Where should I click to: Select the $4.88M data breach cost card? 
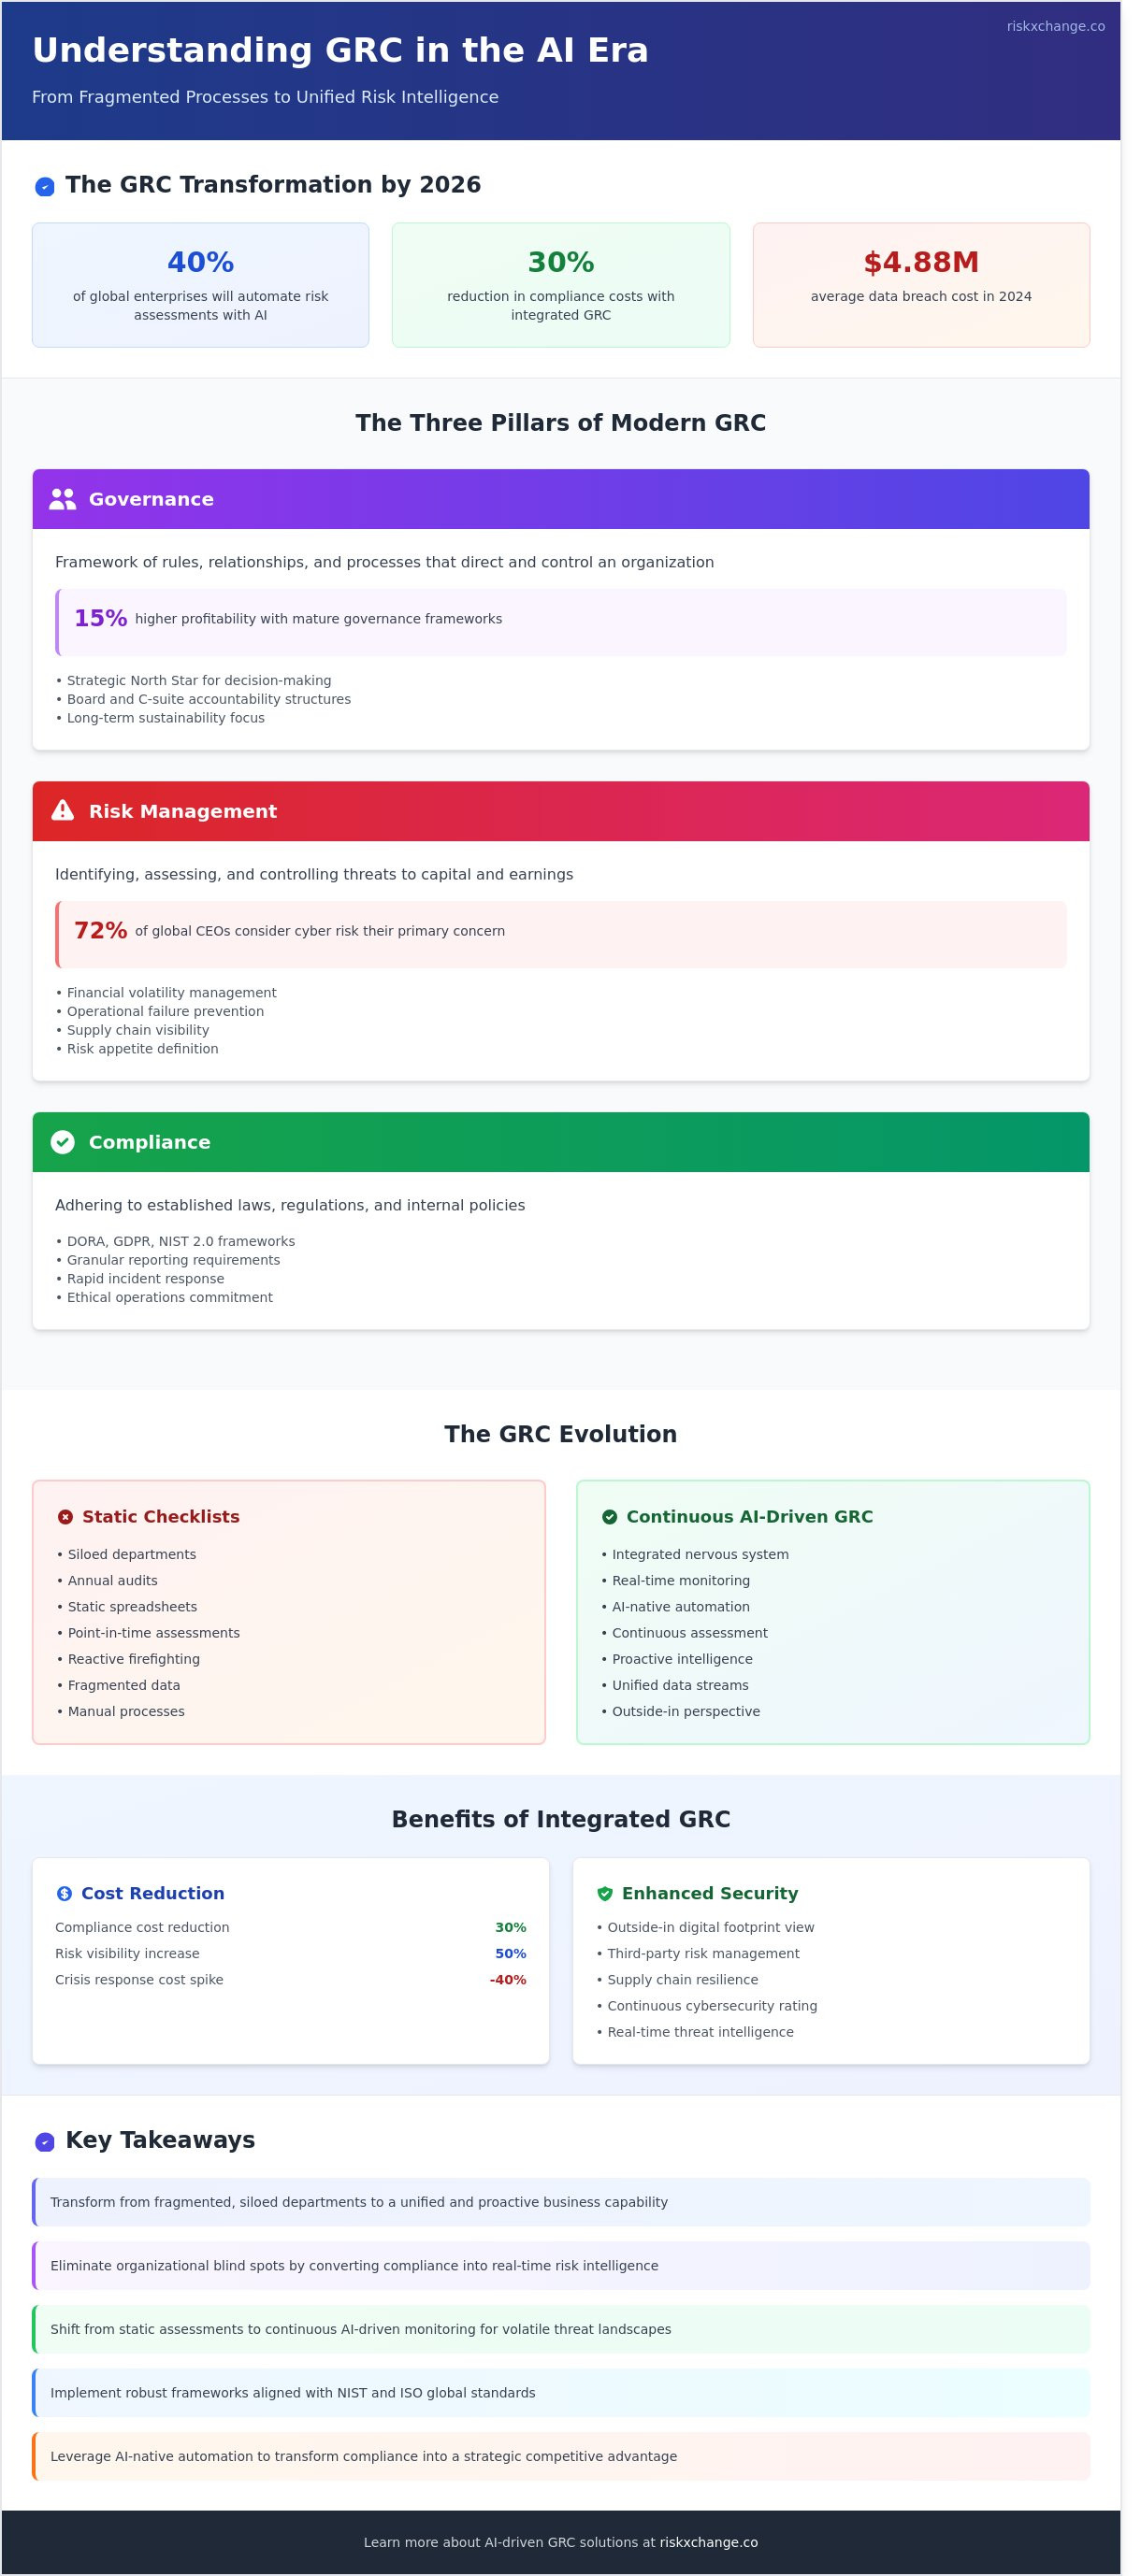pyautogui.click(x=922, y=285)
